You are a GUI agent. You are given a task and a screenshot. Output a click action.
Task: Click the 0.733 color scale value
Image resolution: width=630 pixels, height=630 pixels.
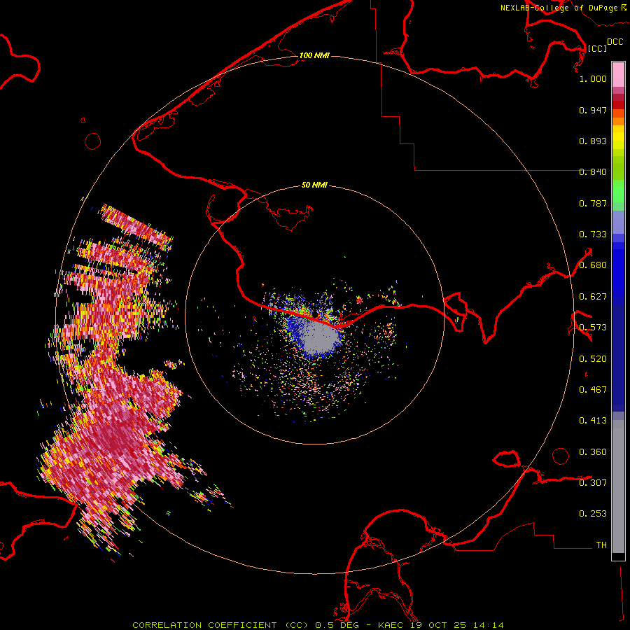[x=593, y=234]
